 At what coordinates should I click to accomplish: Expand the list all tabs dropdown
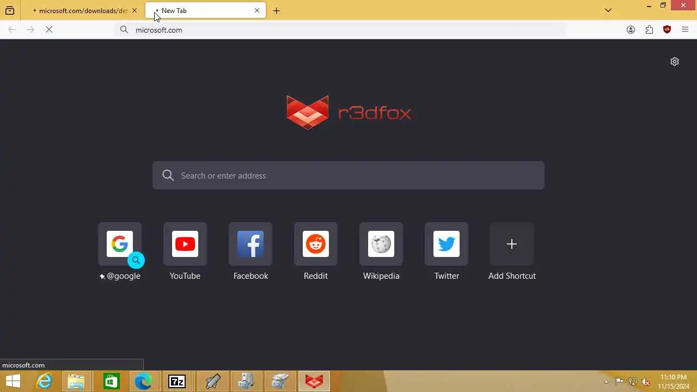coord(608,10)
